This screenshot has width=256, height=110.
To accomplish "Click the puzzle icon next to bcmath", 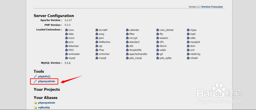I will [x=97, y=30].
